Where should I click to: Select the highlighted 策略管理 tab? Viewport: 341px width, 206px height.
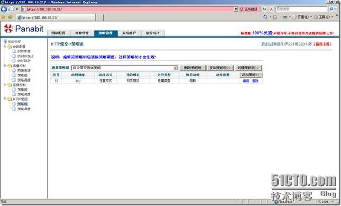pyautogui.click(x=105, y=33)
